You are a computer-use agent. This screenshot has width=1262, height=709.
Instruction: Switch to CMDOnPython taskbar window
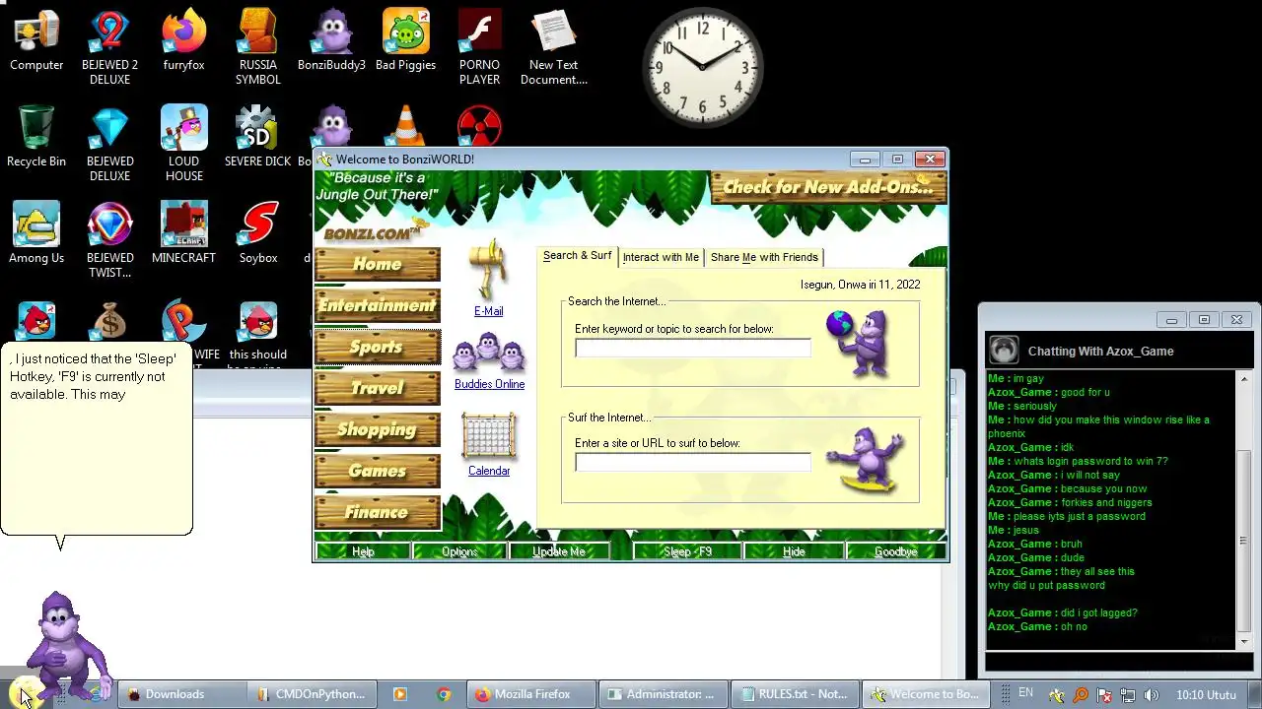tap(311, 694)
